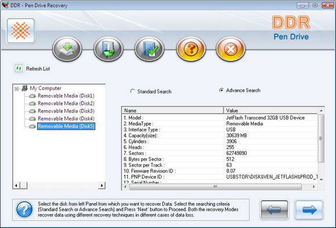Collapse the My Computer tree node

click(x=16, y=88)
